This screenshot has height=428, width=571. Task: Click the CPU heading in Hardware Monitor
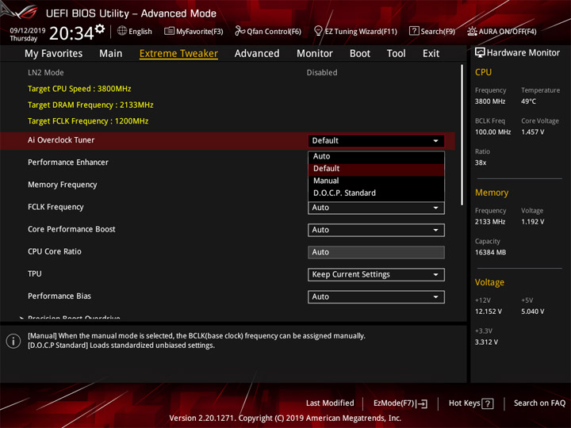tap(483, 72)
